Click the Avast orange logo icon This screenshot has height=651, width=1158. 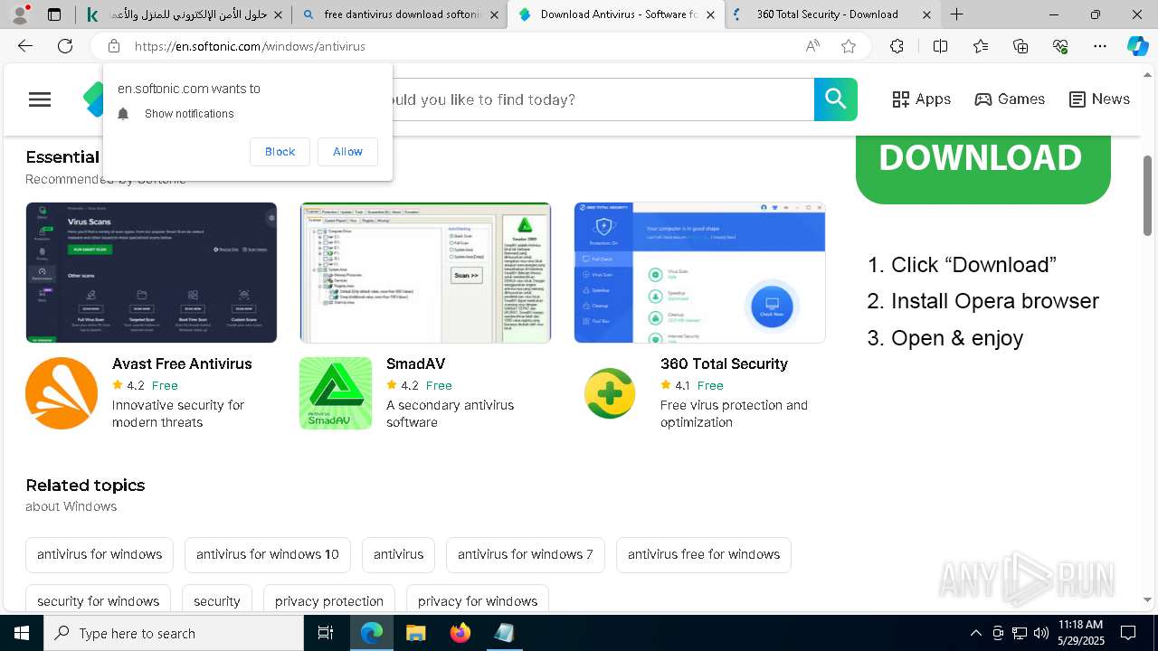point(62,393)
